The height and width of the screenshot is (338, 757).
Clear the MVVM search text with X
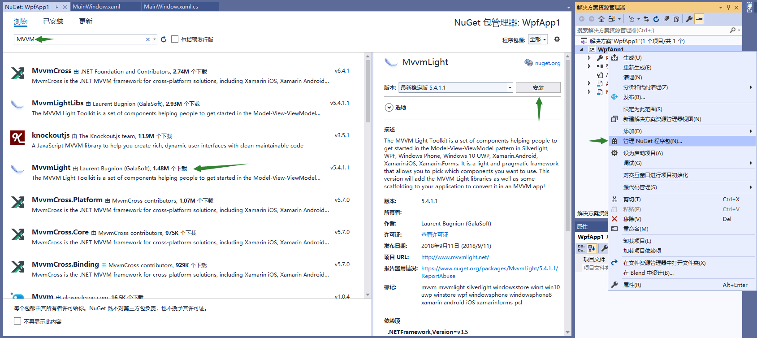pyautogui.click(x=148, y=39)
